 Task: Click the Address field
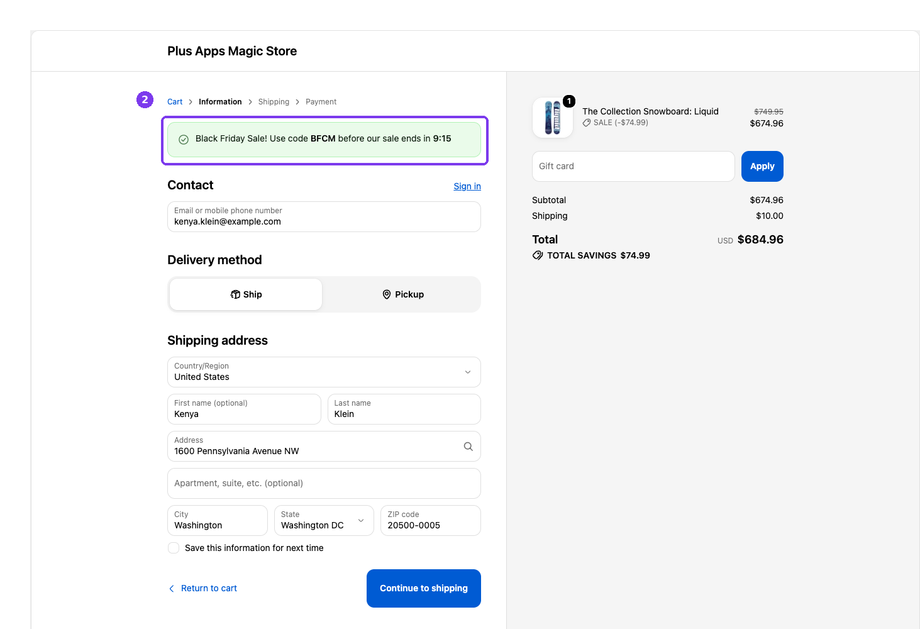click(324, 446)
